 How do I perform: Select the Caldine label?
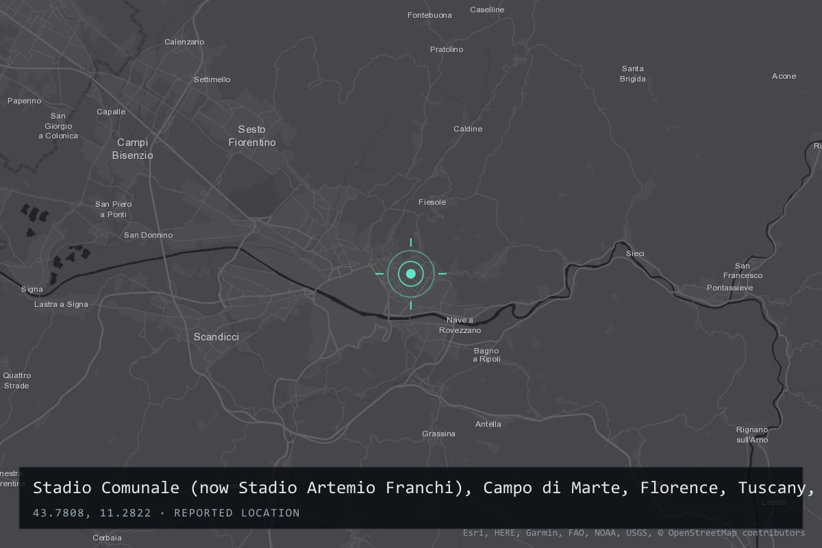pyautogui.click(x=468, y=129)
